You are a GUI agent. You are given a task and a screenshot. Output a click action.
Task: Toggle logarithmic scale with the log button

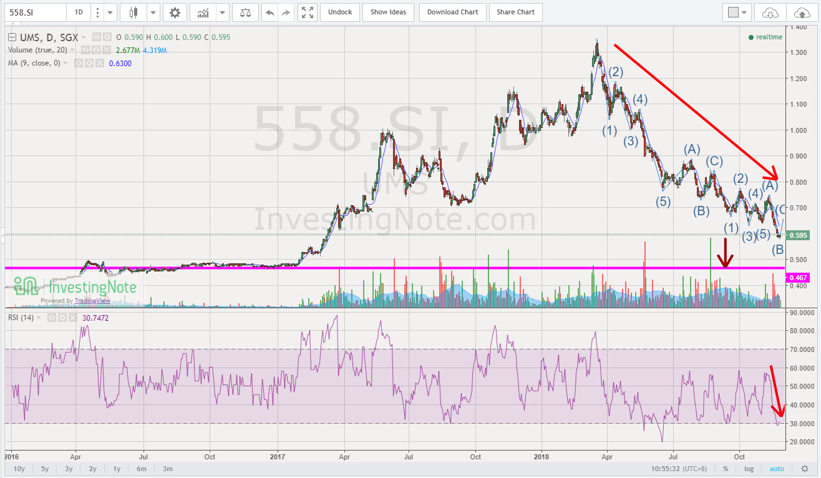click(x=749, y=469)
